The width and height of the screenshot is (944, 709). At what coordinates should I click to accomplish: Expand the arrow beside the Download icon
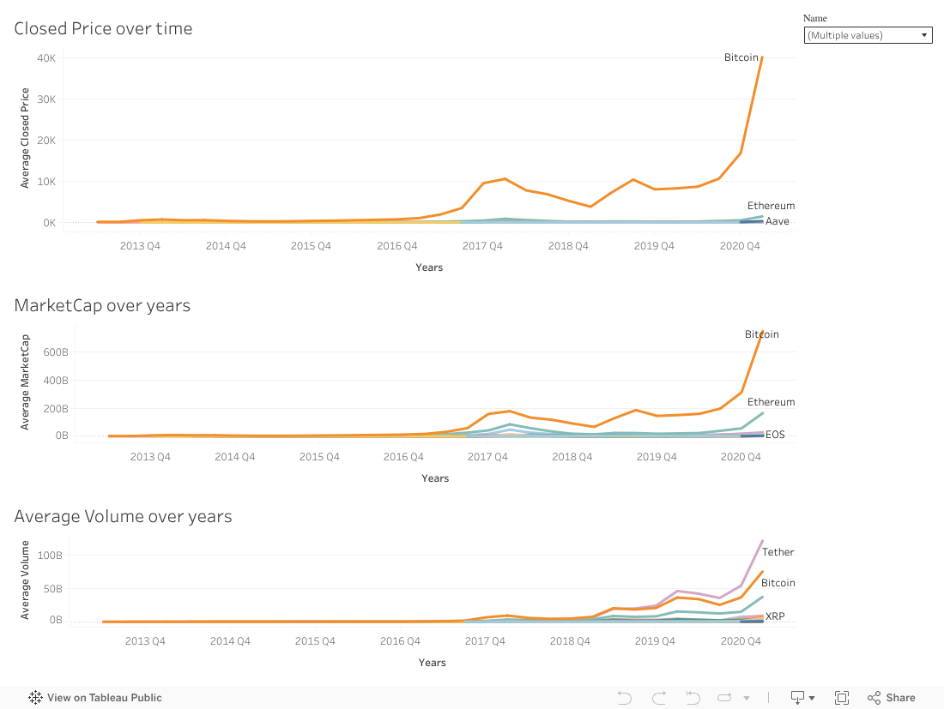click(812, 698)
